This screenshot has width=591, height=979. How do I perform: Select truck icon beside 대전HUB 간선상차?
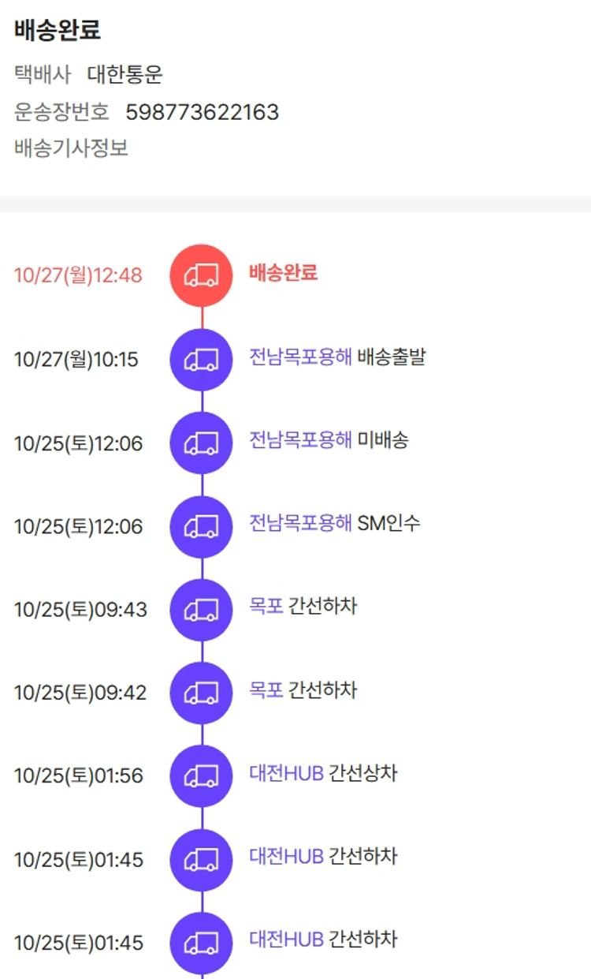pos(202,776)
